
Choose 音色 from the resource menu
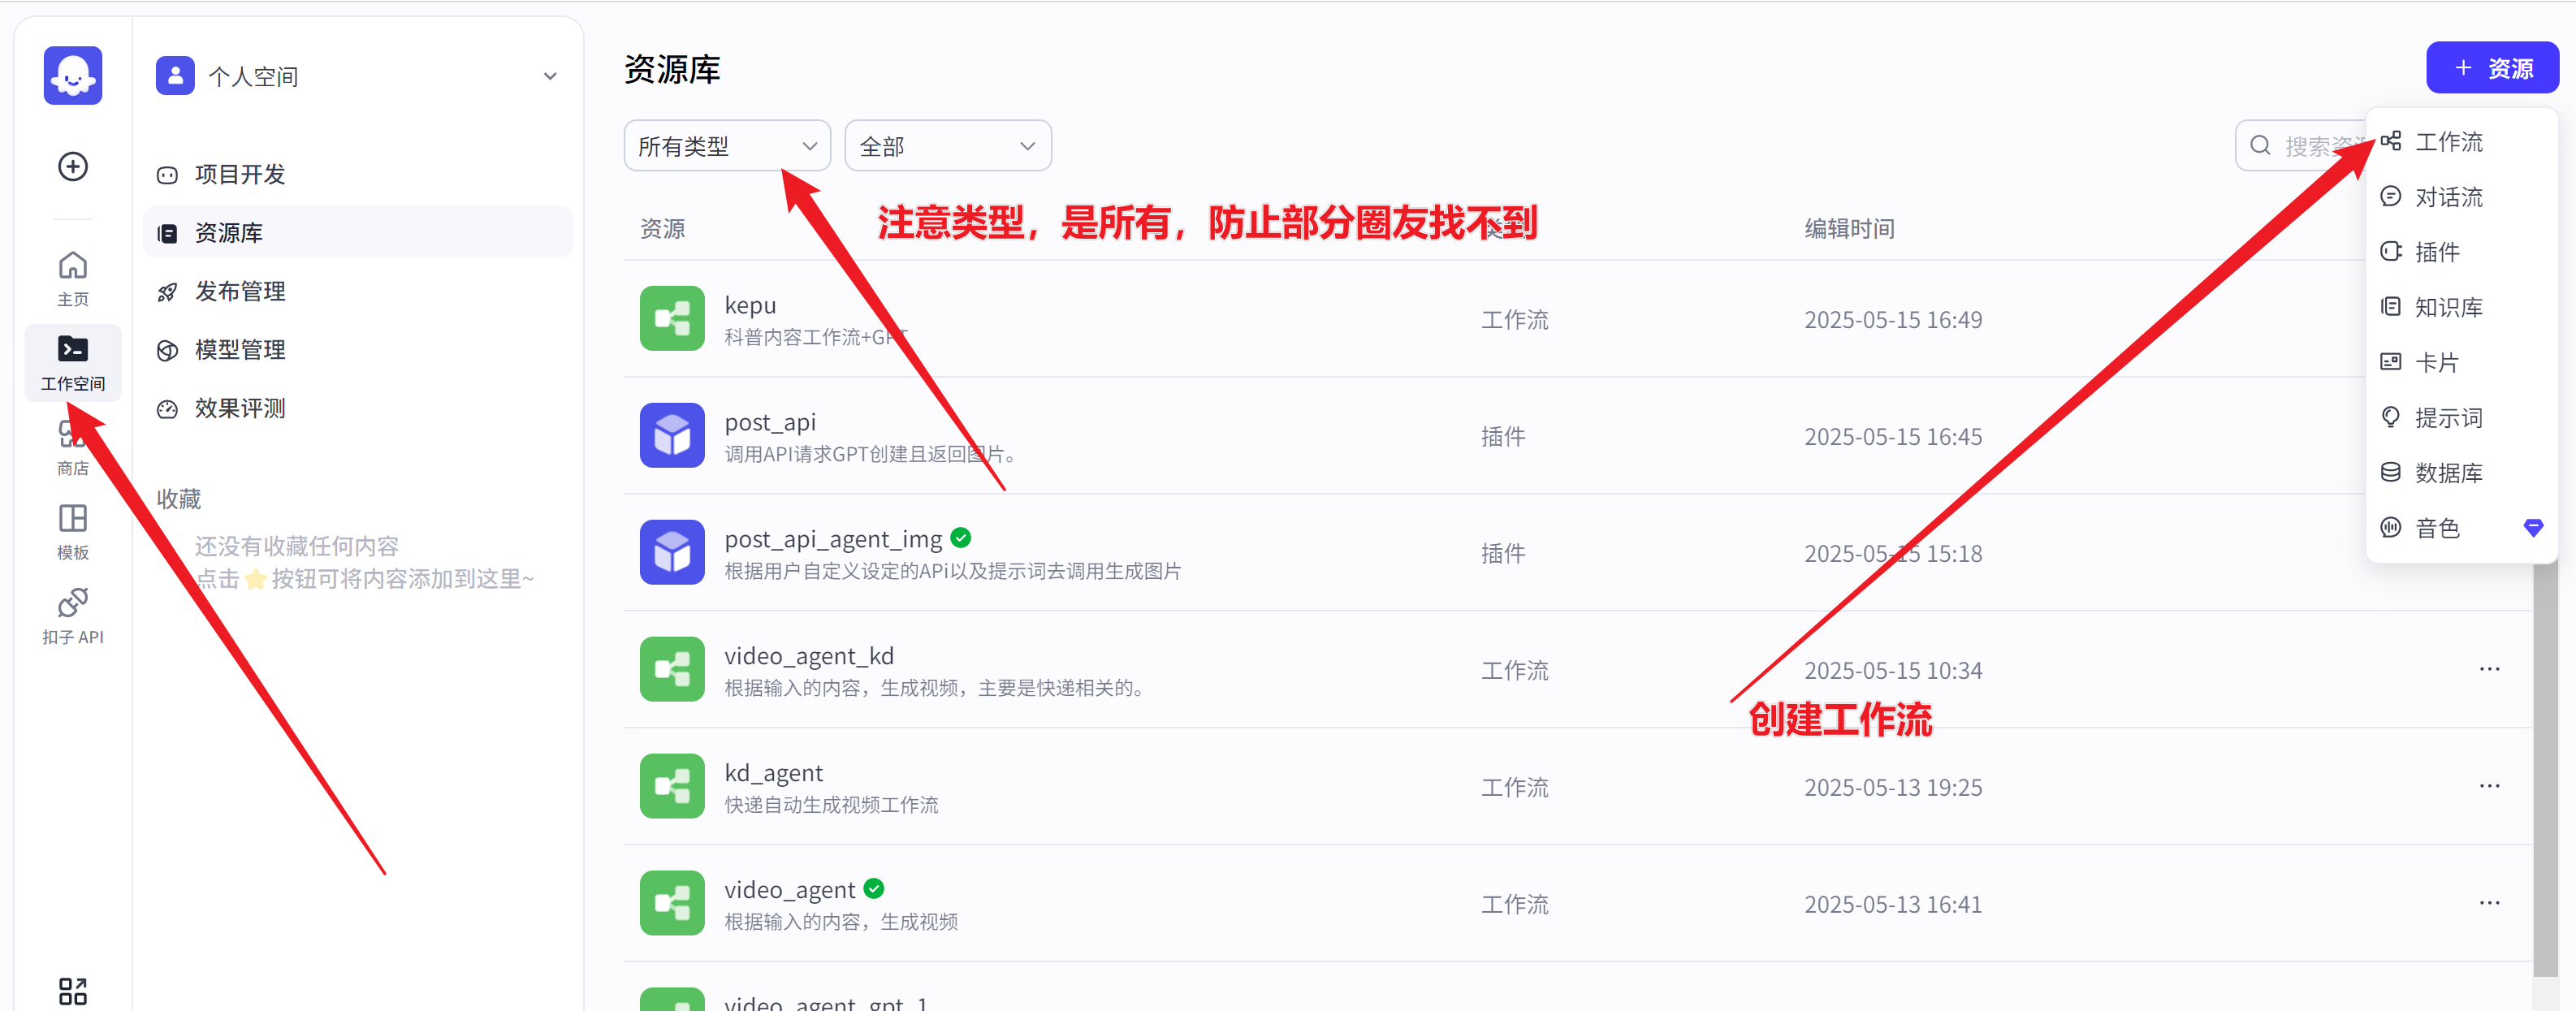pyautogui.click(x=2462, y=527)
